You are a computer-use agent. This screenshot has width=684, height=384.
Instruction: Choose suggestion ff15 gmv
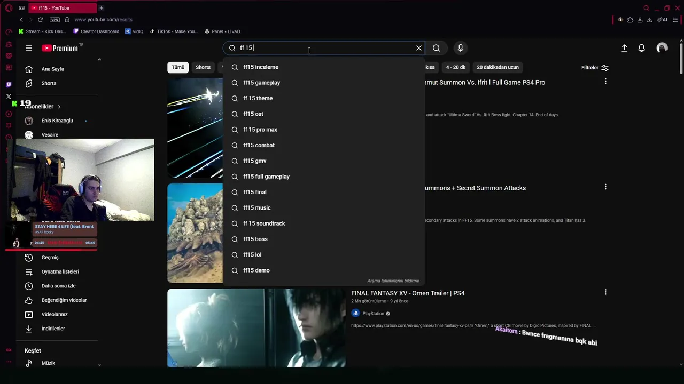coord(324,161)
